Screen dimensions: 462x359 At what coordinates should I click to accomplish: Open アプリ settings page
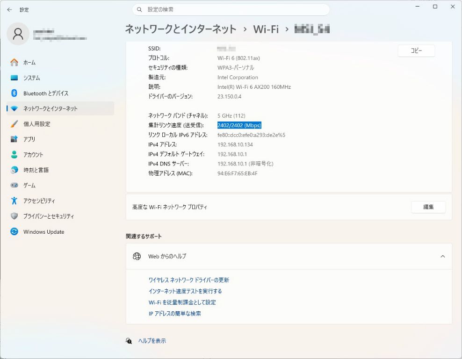[x=60, y=139]
